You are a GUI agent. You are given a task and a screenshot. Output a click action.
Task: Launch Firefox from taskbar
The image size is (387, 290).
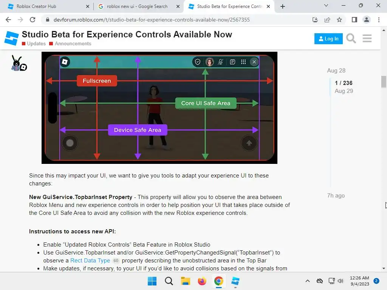click(x=202, y=281)
